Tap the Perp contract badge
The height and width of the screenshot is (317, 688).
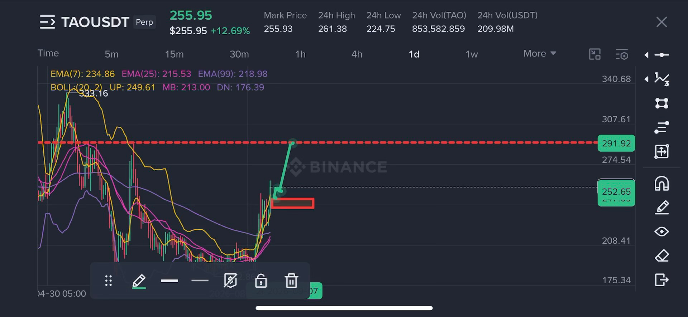coord(144,22)
